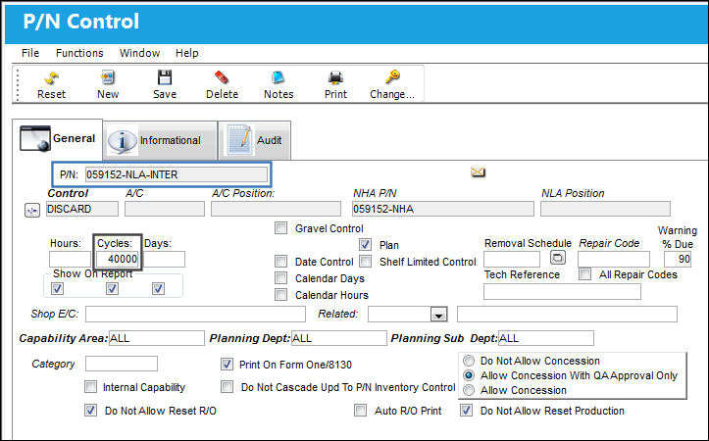
Task: Toggle the All Repair Codes checkbox
Action: [x=585, y=274]
